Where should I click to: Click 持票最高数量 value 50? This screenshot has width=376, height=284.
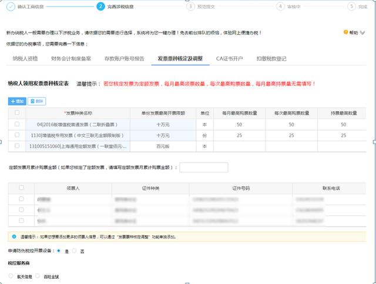click(x=343, y=125)
